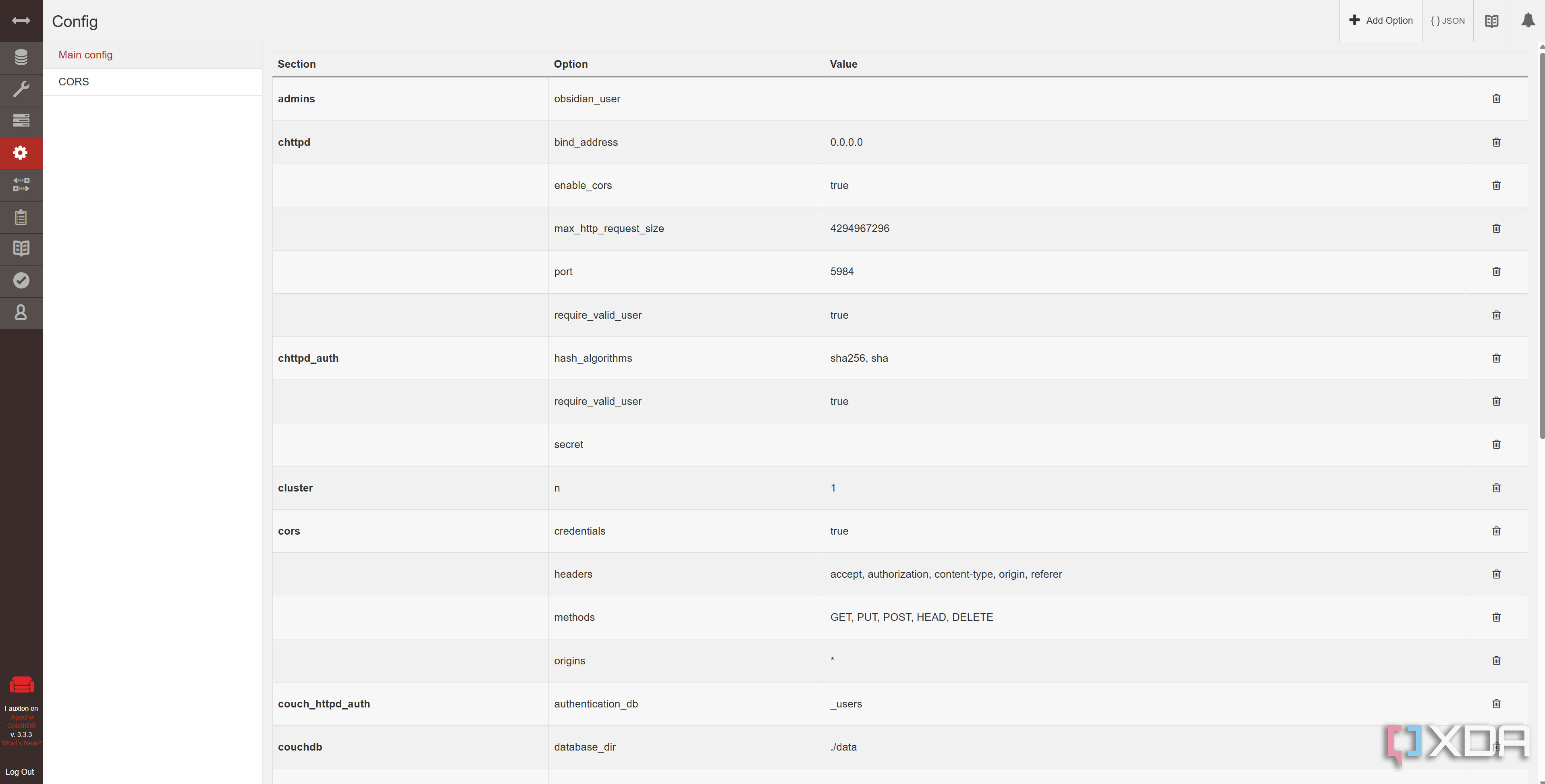Open the documentation book icon in the header
The height and width of the screenshot is (784, 1545).
(x=1492, y=21)
